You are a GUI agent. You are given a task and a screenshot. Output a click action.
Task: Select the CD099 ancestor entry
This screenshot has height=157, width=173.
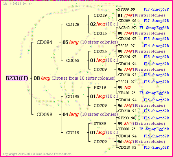pyautogui.click(x=44, y=115)
